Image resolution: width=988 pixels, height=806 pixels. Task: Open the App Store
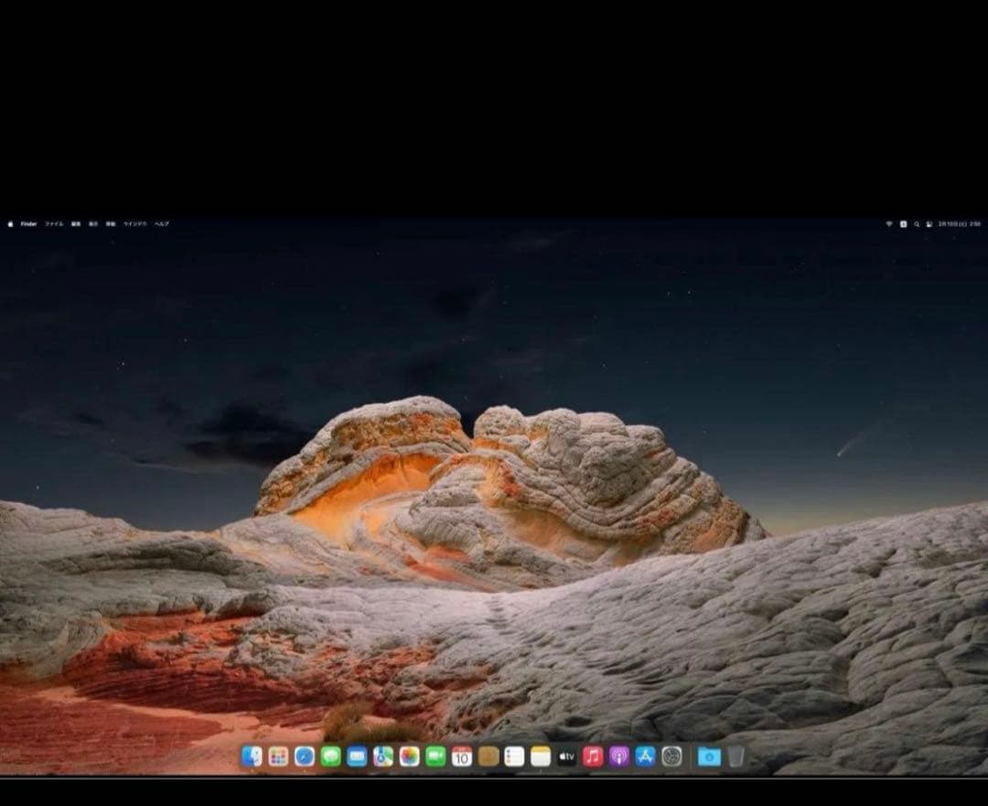tap(643, 758)
